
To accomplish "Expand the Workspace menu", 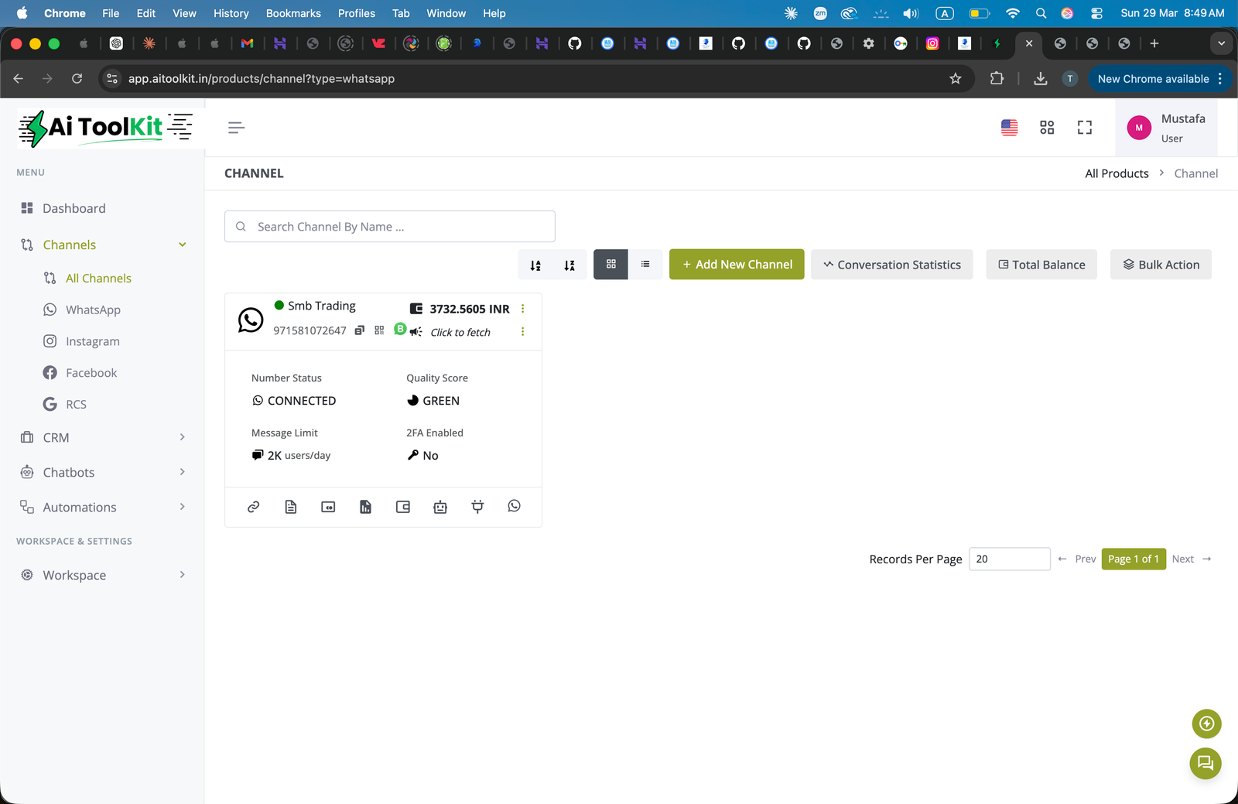I will pyautogui.click(x=103, y=575).
